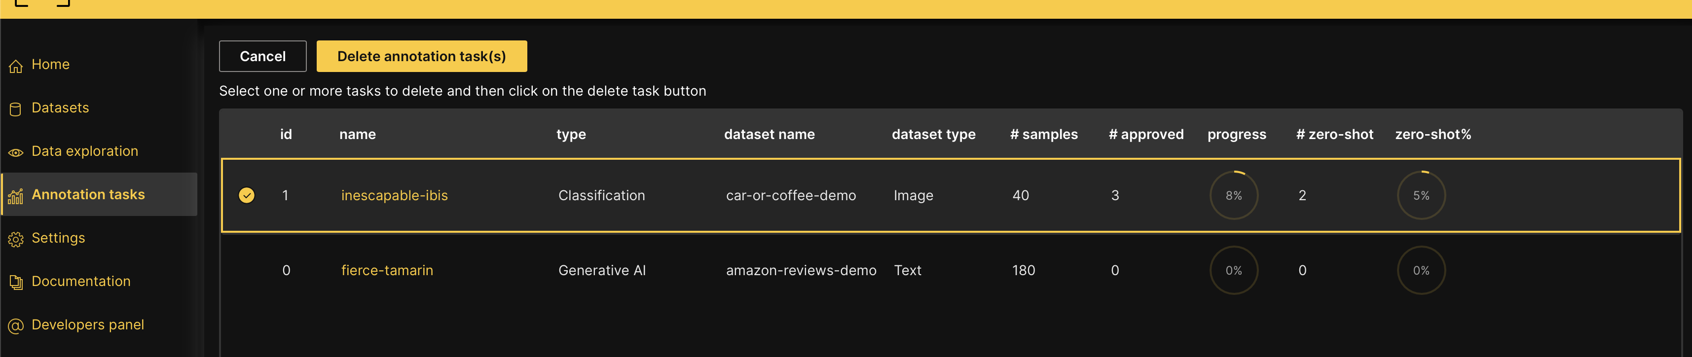The height and width of the screenshot is (357, 1692).
Task: Click the Settings gear icon
Action: tap(16, 240)
